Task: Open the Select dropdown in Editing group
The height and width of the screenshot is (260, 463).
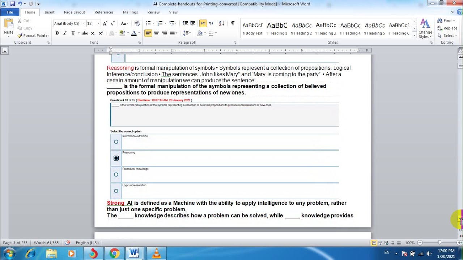Action: click(x=456, y=35)
